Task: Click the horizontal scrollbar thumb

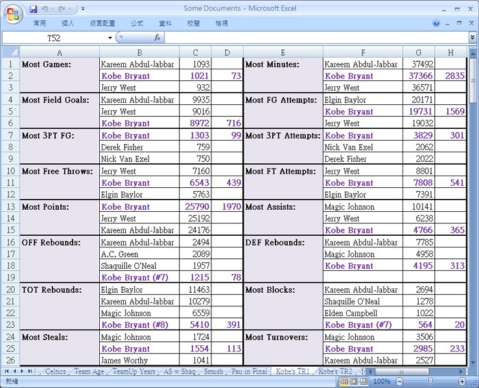Action: (x=402, y=372)
